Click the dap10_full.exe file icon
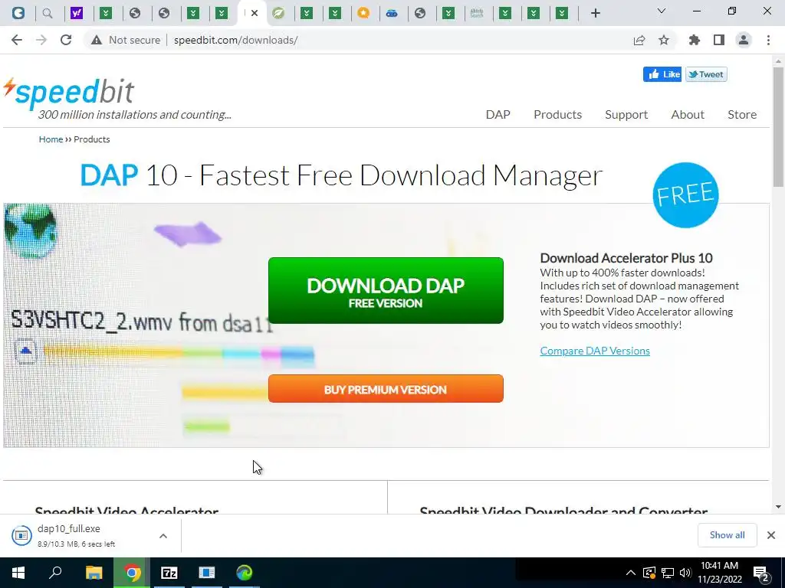785x588 pixels. (x=21, y=535)
